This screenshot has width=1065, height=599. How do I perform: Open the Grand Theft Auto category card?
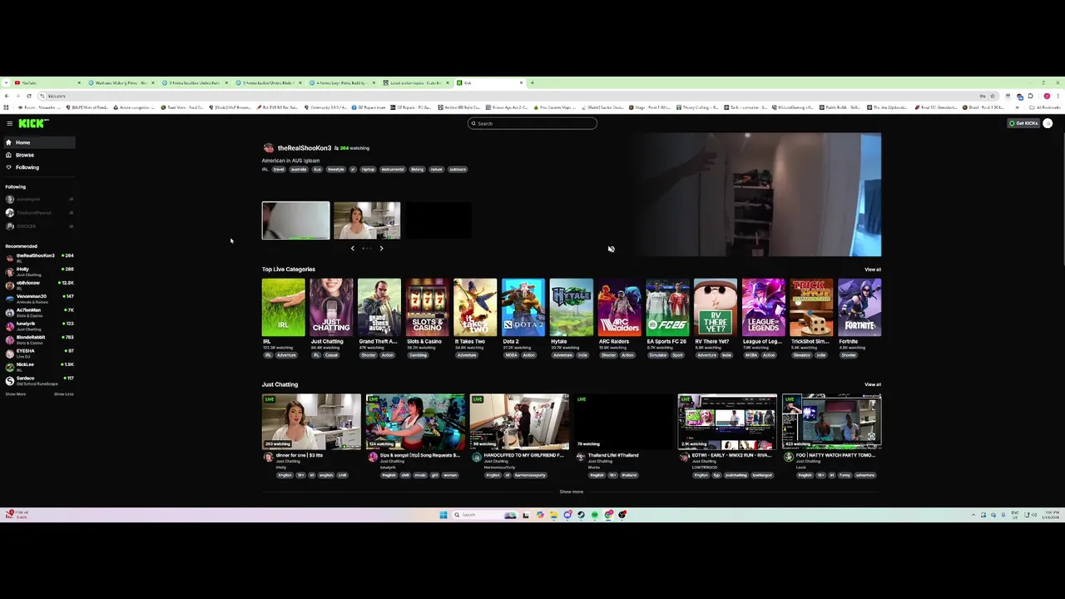[379, 307]
